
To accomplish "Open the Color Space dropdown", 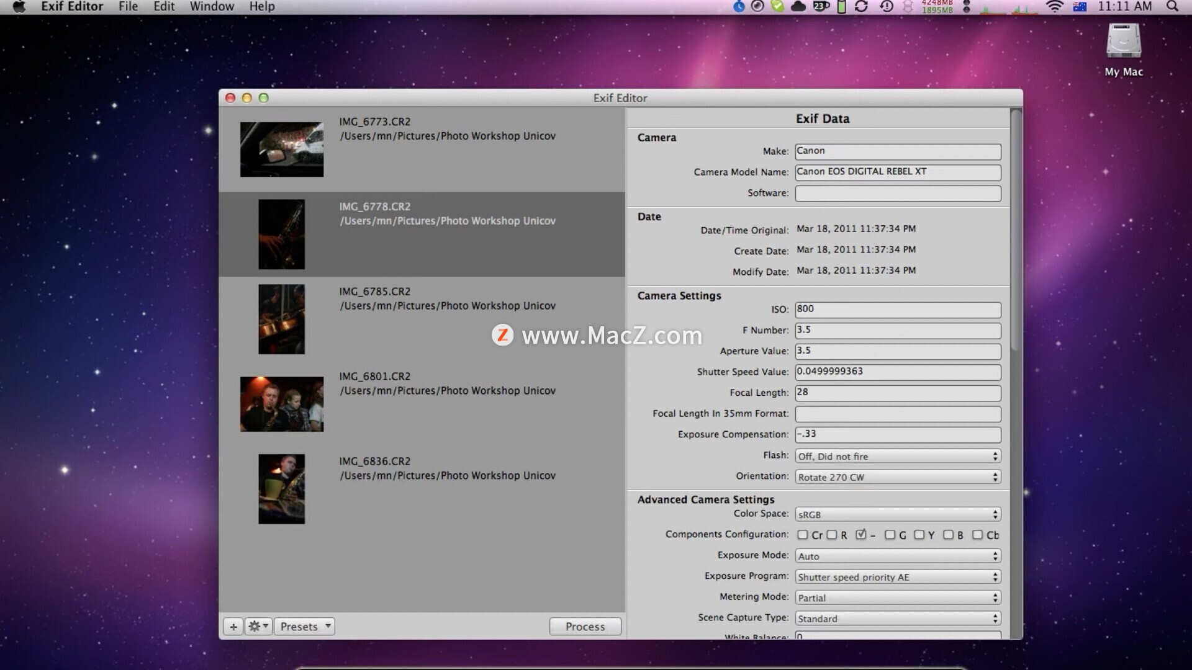I will 898,515.
